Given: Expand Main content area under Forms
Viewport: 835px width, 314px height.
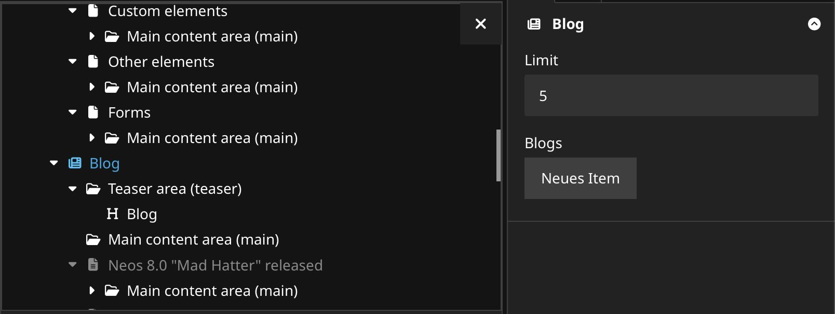Looking at the screenshot, I should (x=92, y=137).
